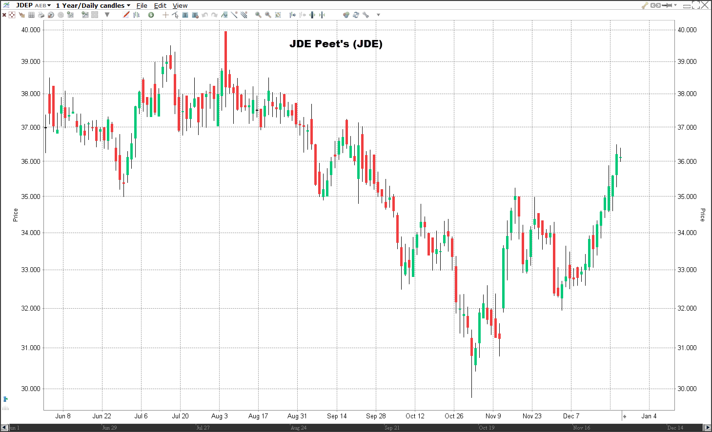Click the wrench icon in main toolbar
The image size is (712, 432).
[366, 15]
